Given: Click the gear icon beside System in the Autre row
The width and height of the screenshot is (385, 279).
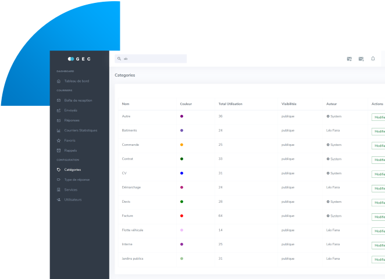Looking at the screenshot, I should pyautogui.click(x=328, y=116).
